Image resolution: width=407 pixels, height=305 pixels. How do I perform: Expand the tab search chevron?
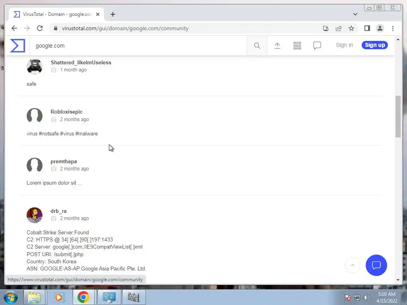pyautogui.click(x=355, y=14)
